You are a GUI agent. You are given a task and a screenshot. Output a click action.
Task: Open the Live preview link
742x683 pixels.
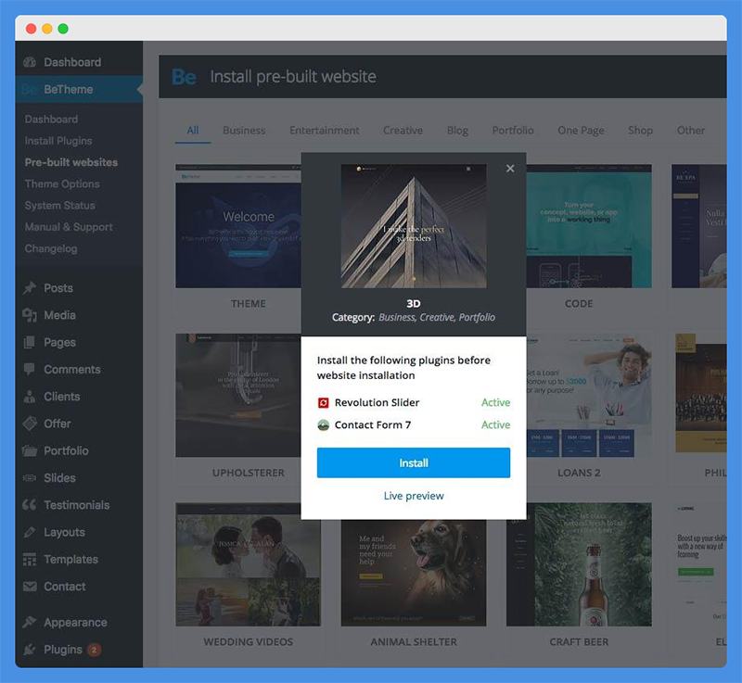coord(414,496)
